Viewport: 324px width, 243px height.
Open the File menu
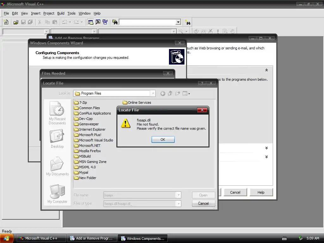click(6, 13)
